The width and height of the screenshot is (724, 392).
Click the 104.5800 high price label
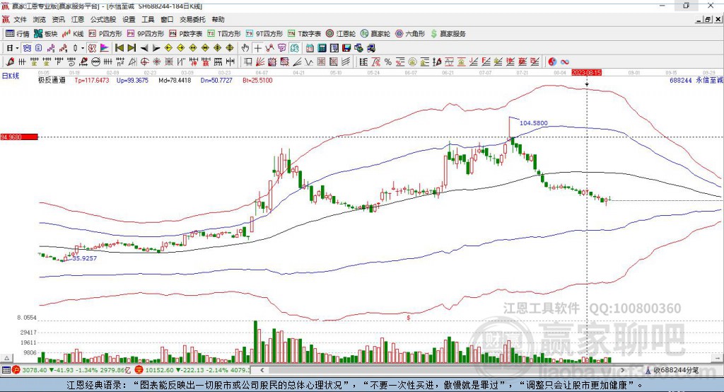pos(533,123)
